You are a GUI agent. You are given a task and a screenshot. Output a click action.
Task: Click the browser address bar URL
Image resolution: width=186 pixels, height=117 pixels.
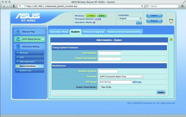pyautogui.click(x=52, y=6)
